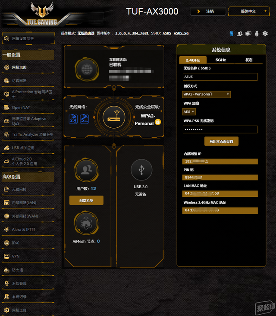Click the 注销 logout button
Viewport: 276px width, 316px height.
pos(208,11)
